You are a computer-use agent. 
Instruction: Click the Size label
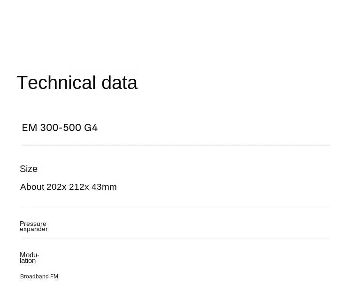coord(29,169)
